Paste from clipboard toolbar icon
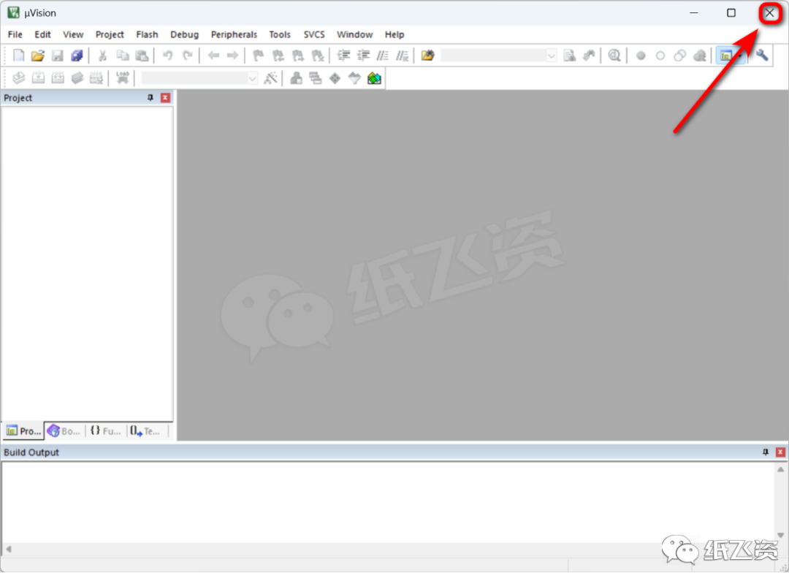789x573 pixels. (x=142, y=56)
